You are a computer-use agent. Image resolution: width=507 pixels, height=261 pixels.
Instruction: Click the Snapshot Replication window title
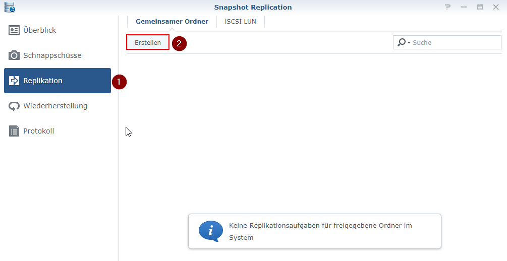(x=253, y=7)
